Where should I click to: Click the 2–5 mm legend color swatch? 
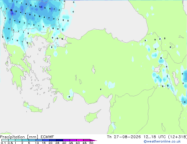[25, 140]
